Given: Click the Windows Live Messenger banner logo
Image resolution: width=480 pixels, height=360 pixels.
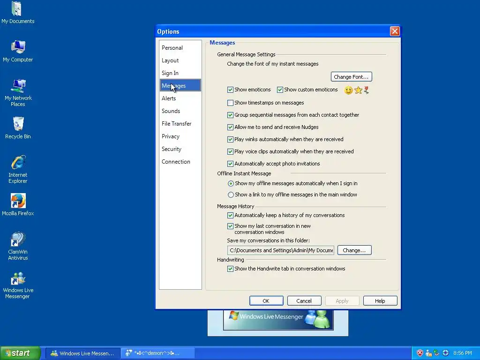Looking at the screenshot, I should click(278, 320).
